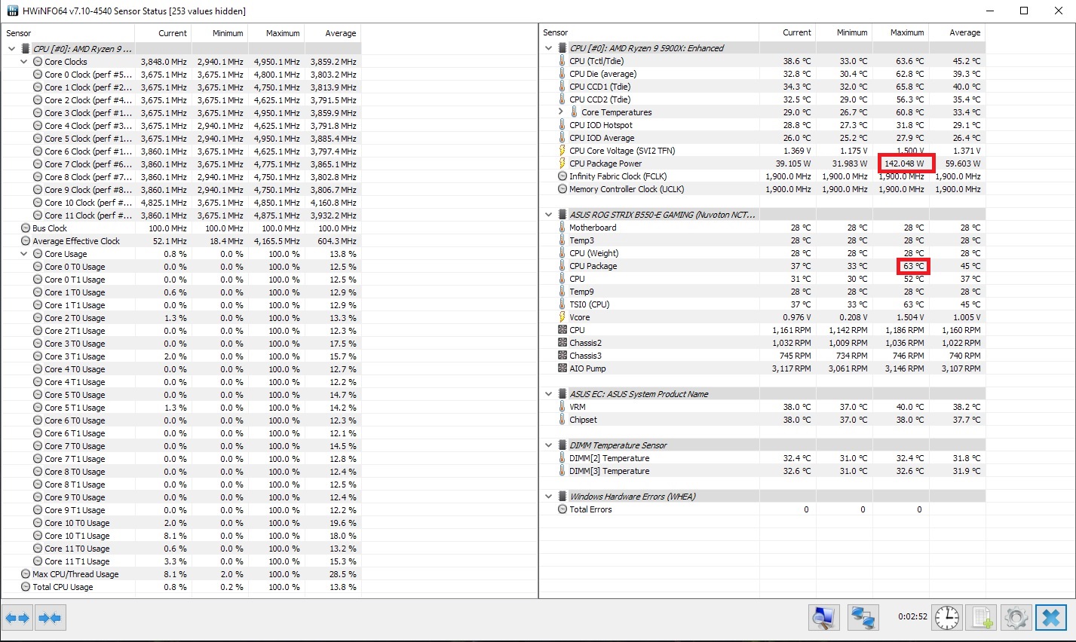This screenshot has width=1076, height=642.
Task: Start logging with the sheet-plus icon
Action: 983,618
